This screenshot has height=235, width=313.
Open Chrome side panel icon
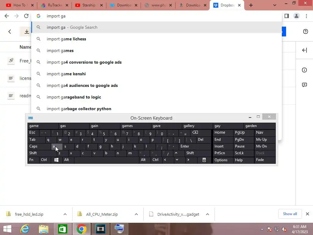[287, 16]
